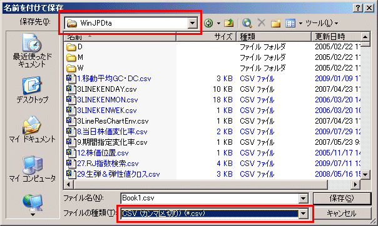Sort by the サイズ column header

coord(206,37)
